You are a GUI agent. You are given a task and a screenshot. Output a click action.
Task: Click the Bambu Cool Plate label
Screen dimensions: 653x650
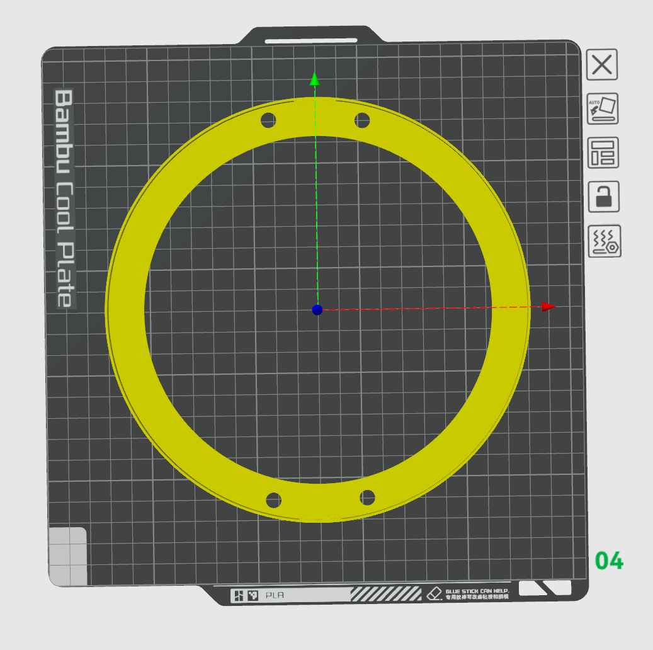pyautogui.click(x=64, y=198)
